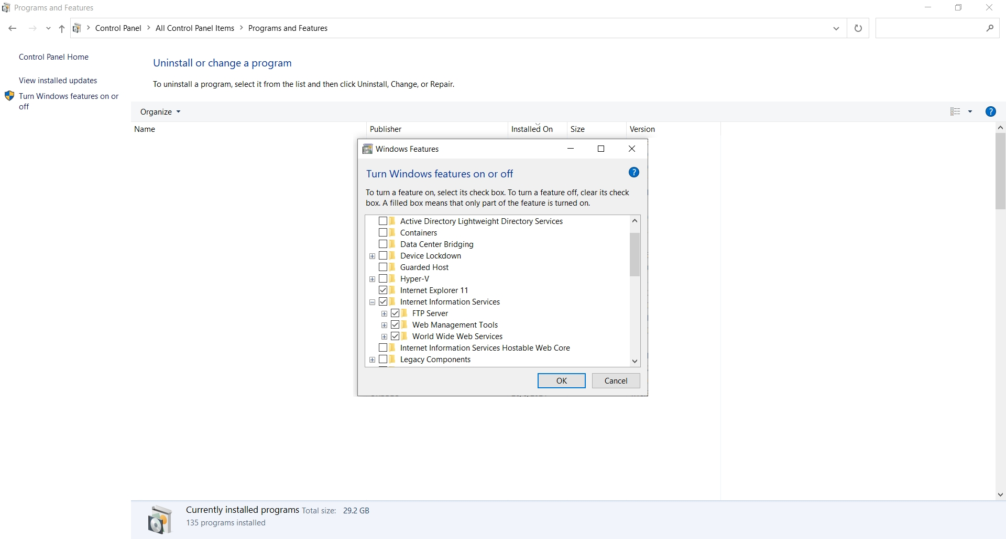Click the Programs and Features window title icon
Screen dimensions: 1006x539
6,8
